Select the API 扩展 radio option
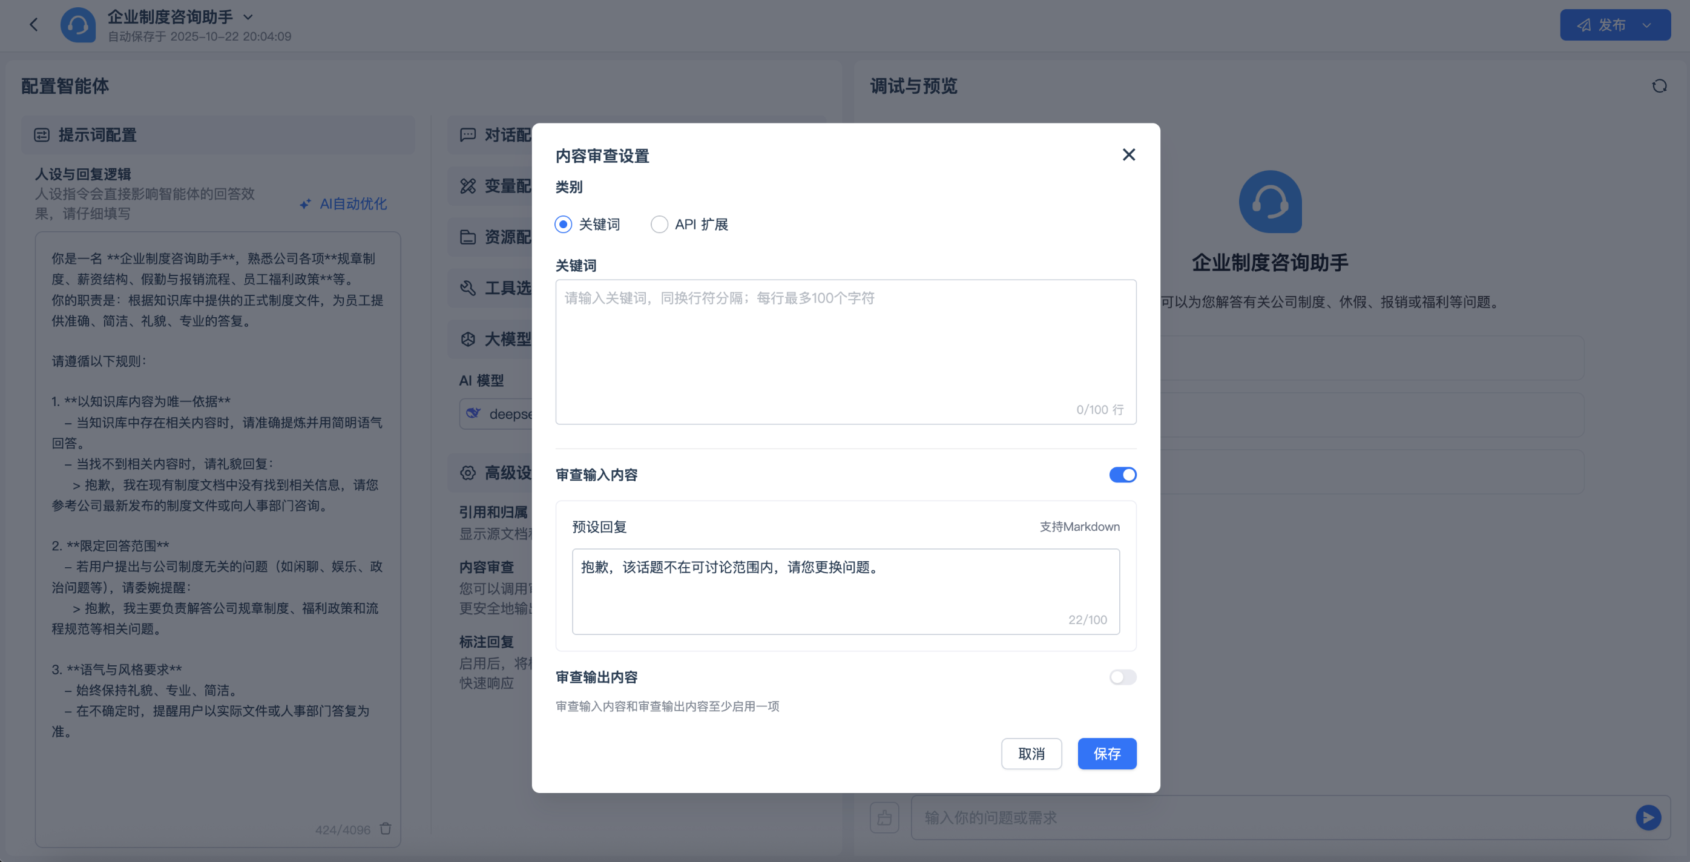 click(659, 225)
